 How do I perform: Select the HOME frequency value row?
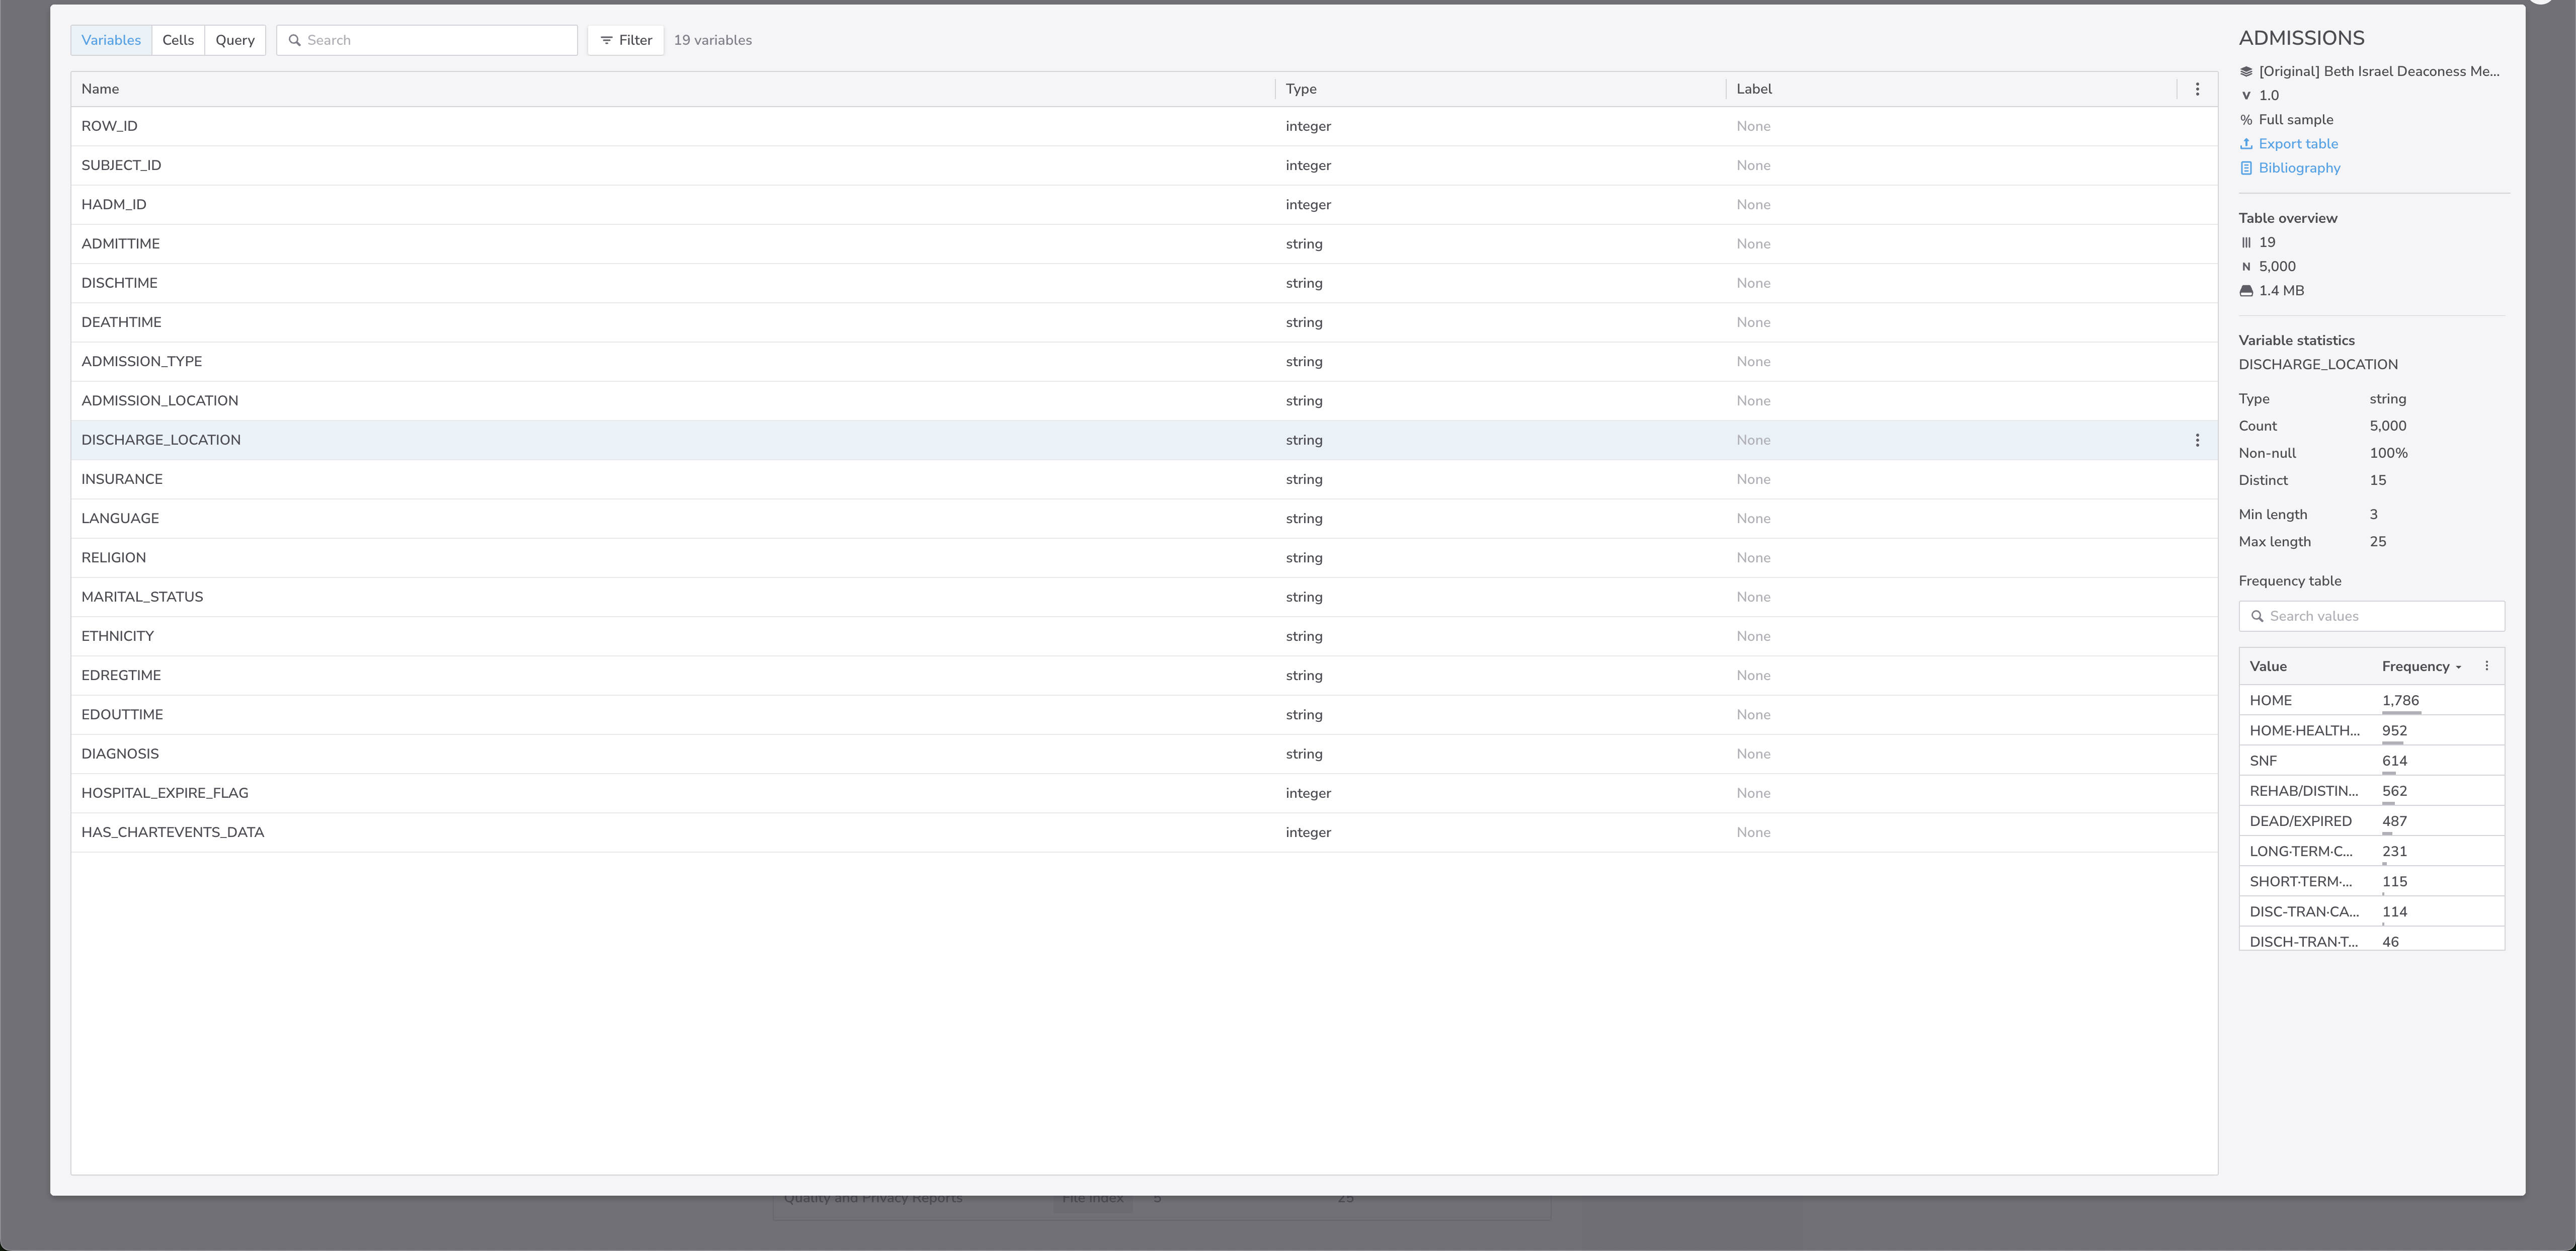click(x=2271, y=700)
